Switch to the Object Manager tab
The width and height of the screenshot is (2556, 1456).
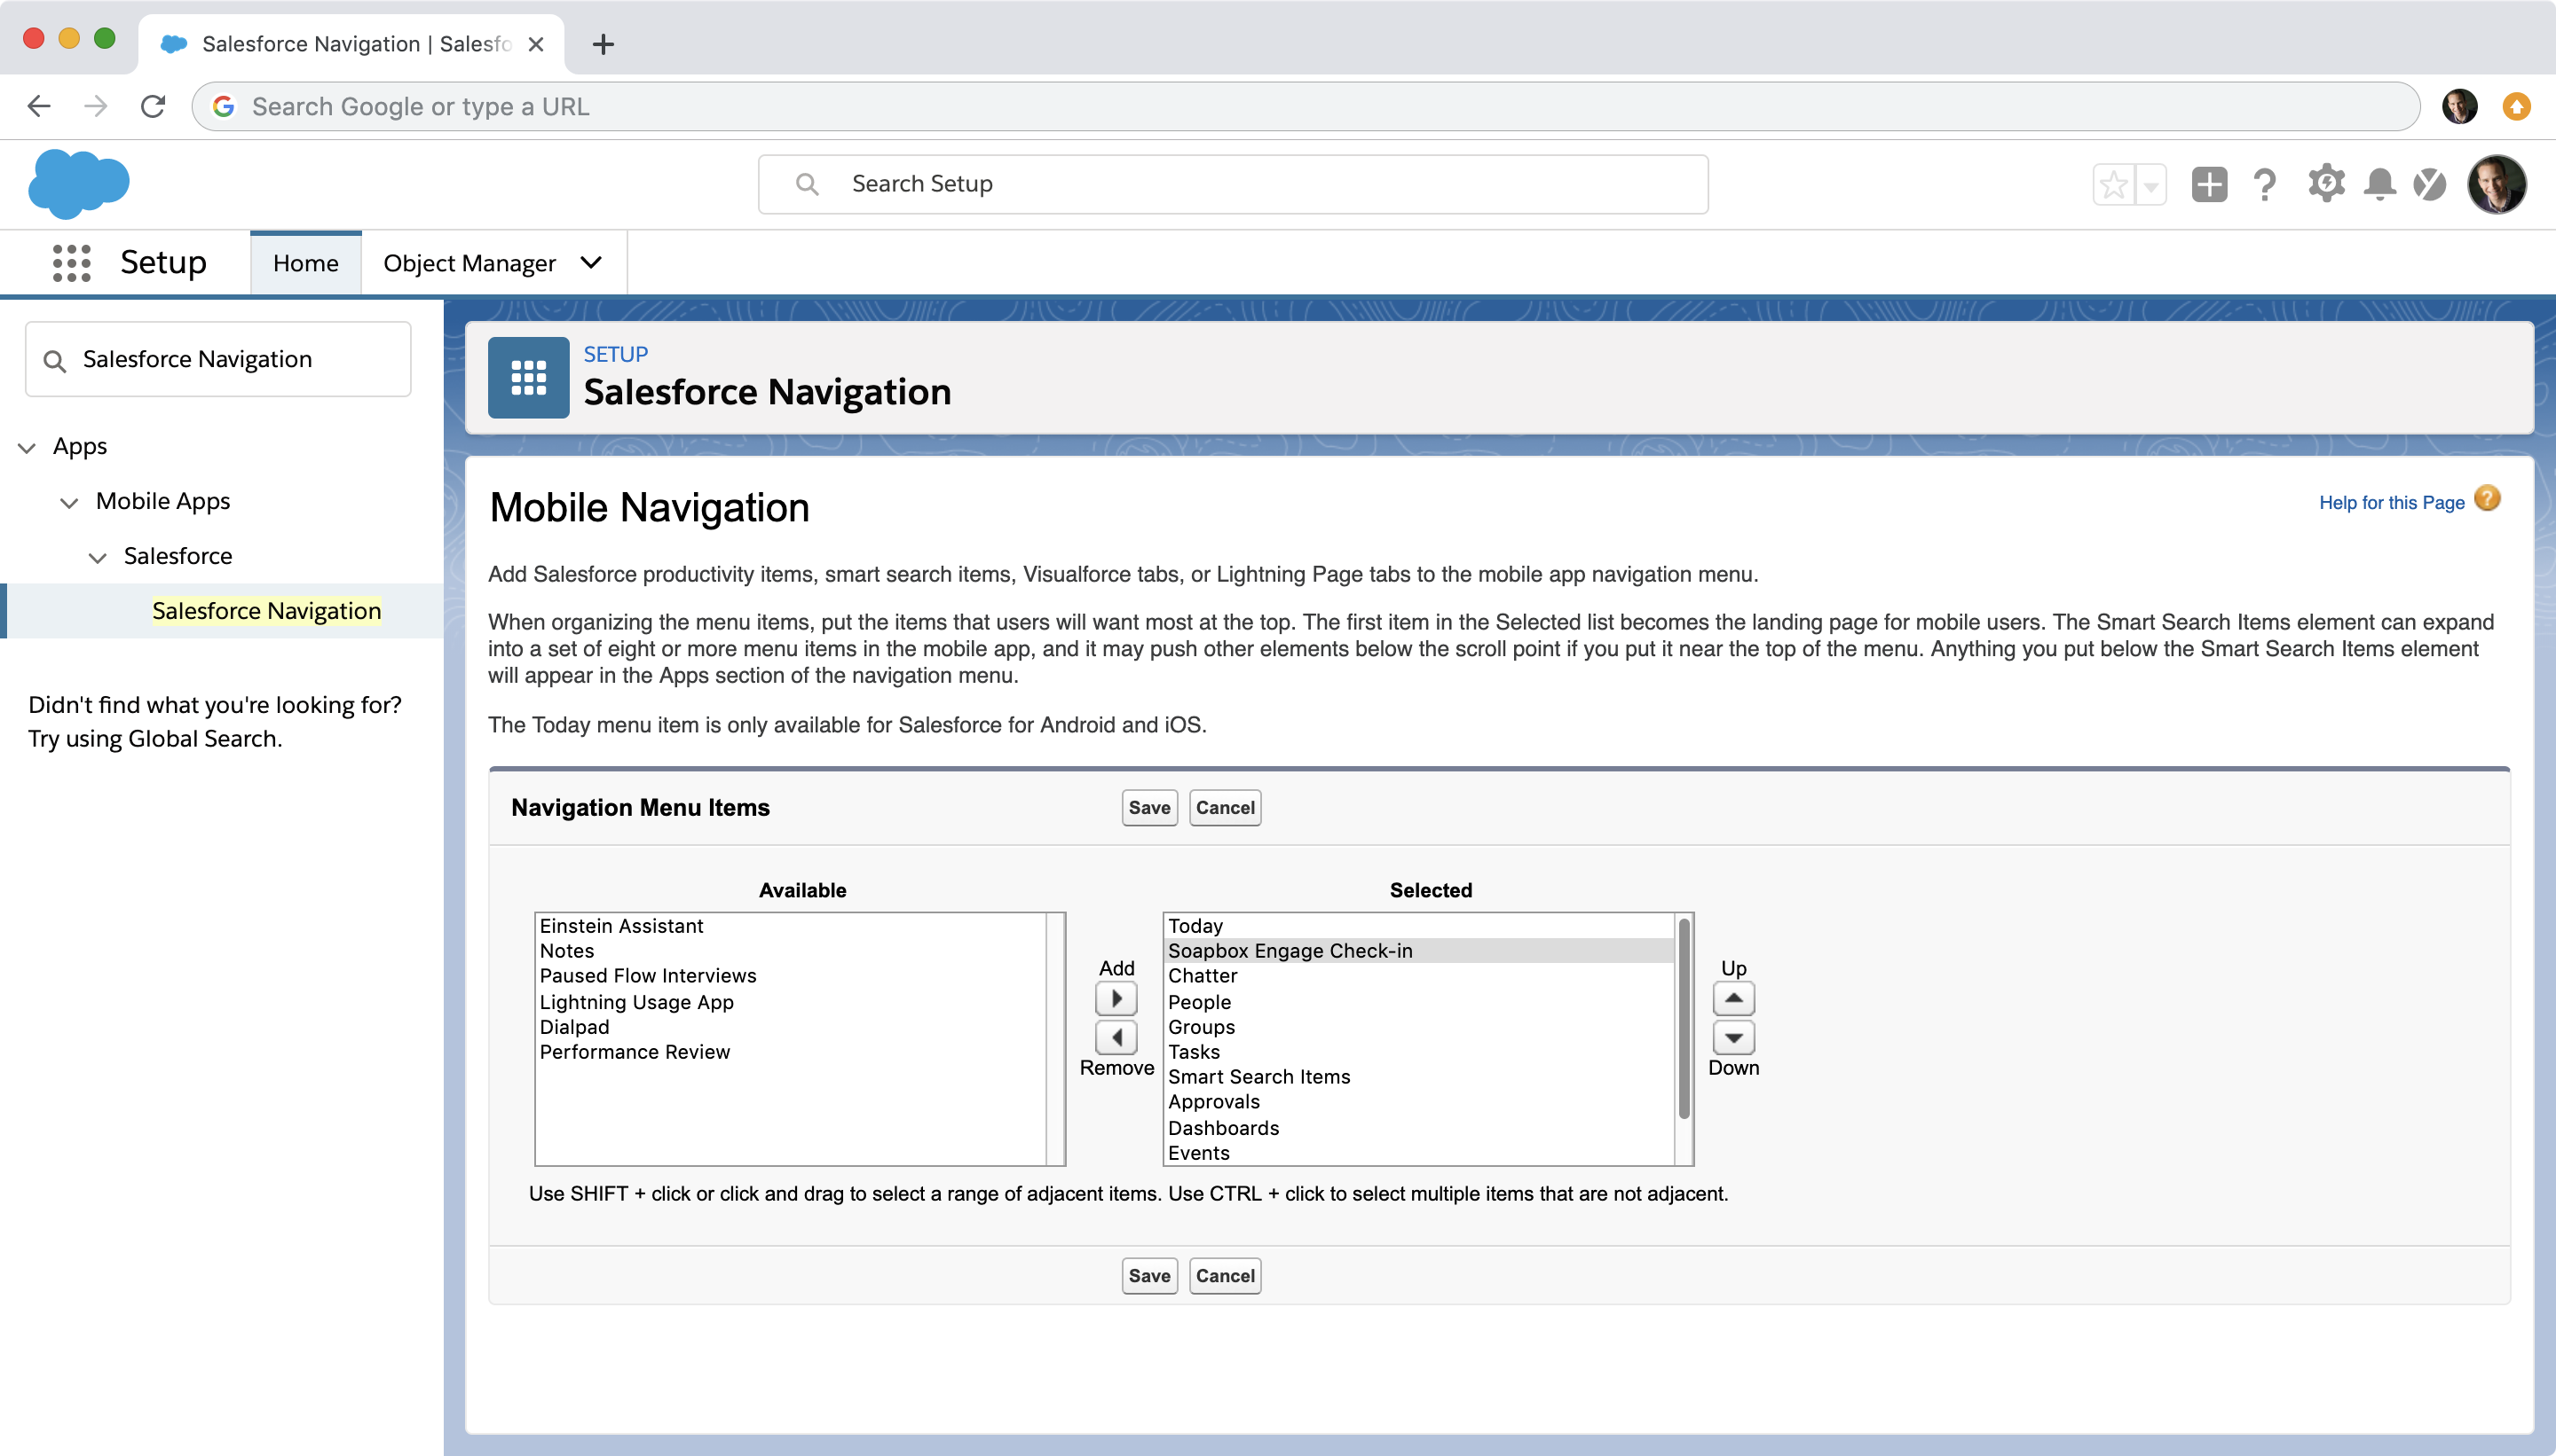pos(469,263)
